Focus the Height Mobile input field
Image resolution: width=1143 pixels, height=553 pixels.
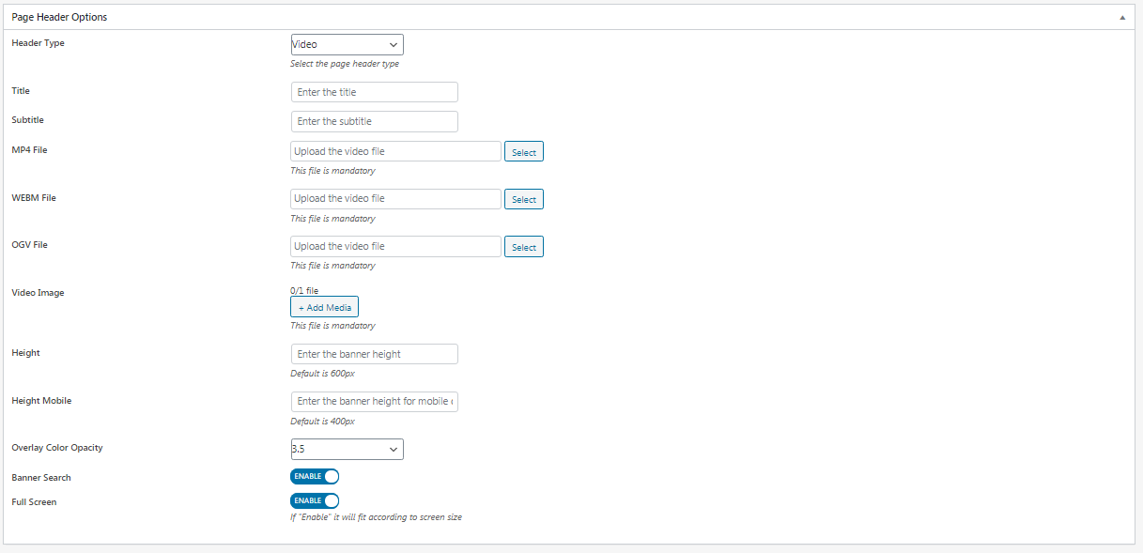coord(374,401)
